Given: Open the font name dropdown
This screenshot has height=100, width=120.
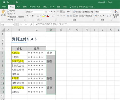Looking at the screenshot, I should pyautogui.click(x=44, y=12).
